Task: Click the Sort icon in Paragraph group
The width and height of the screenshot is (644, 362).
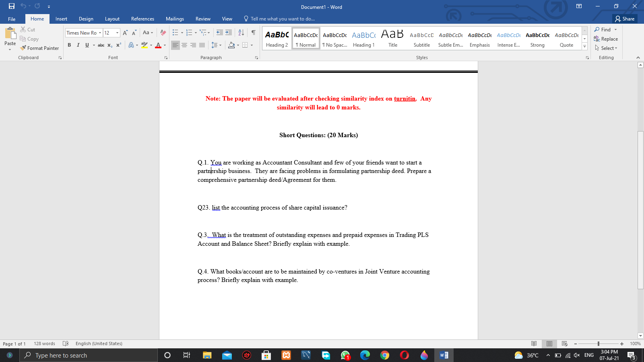Action: [x=241, y=33]
